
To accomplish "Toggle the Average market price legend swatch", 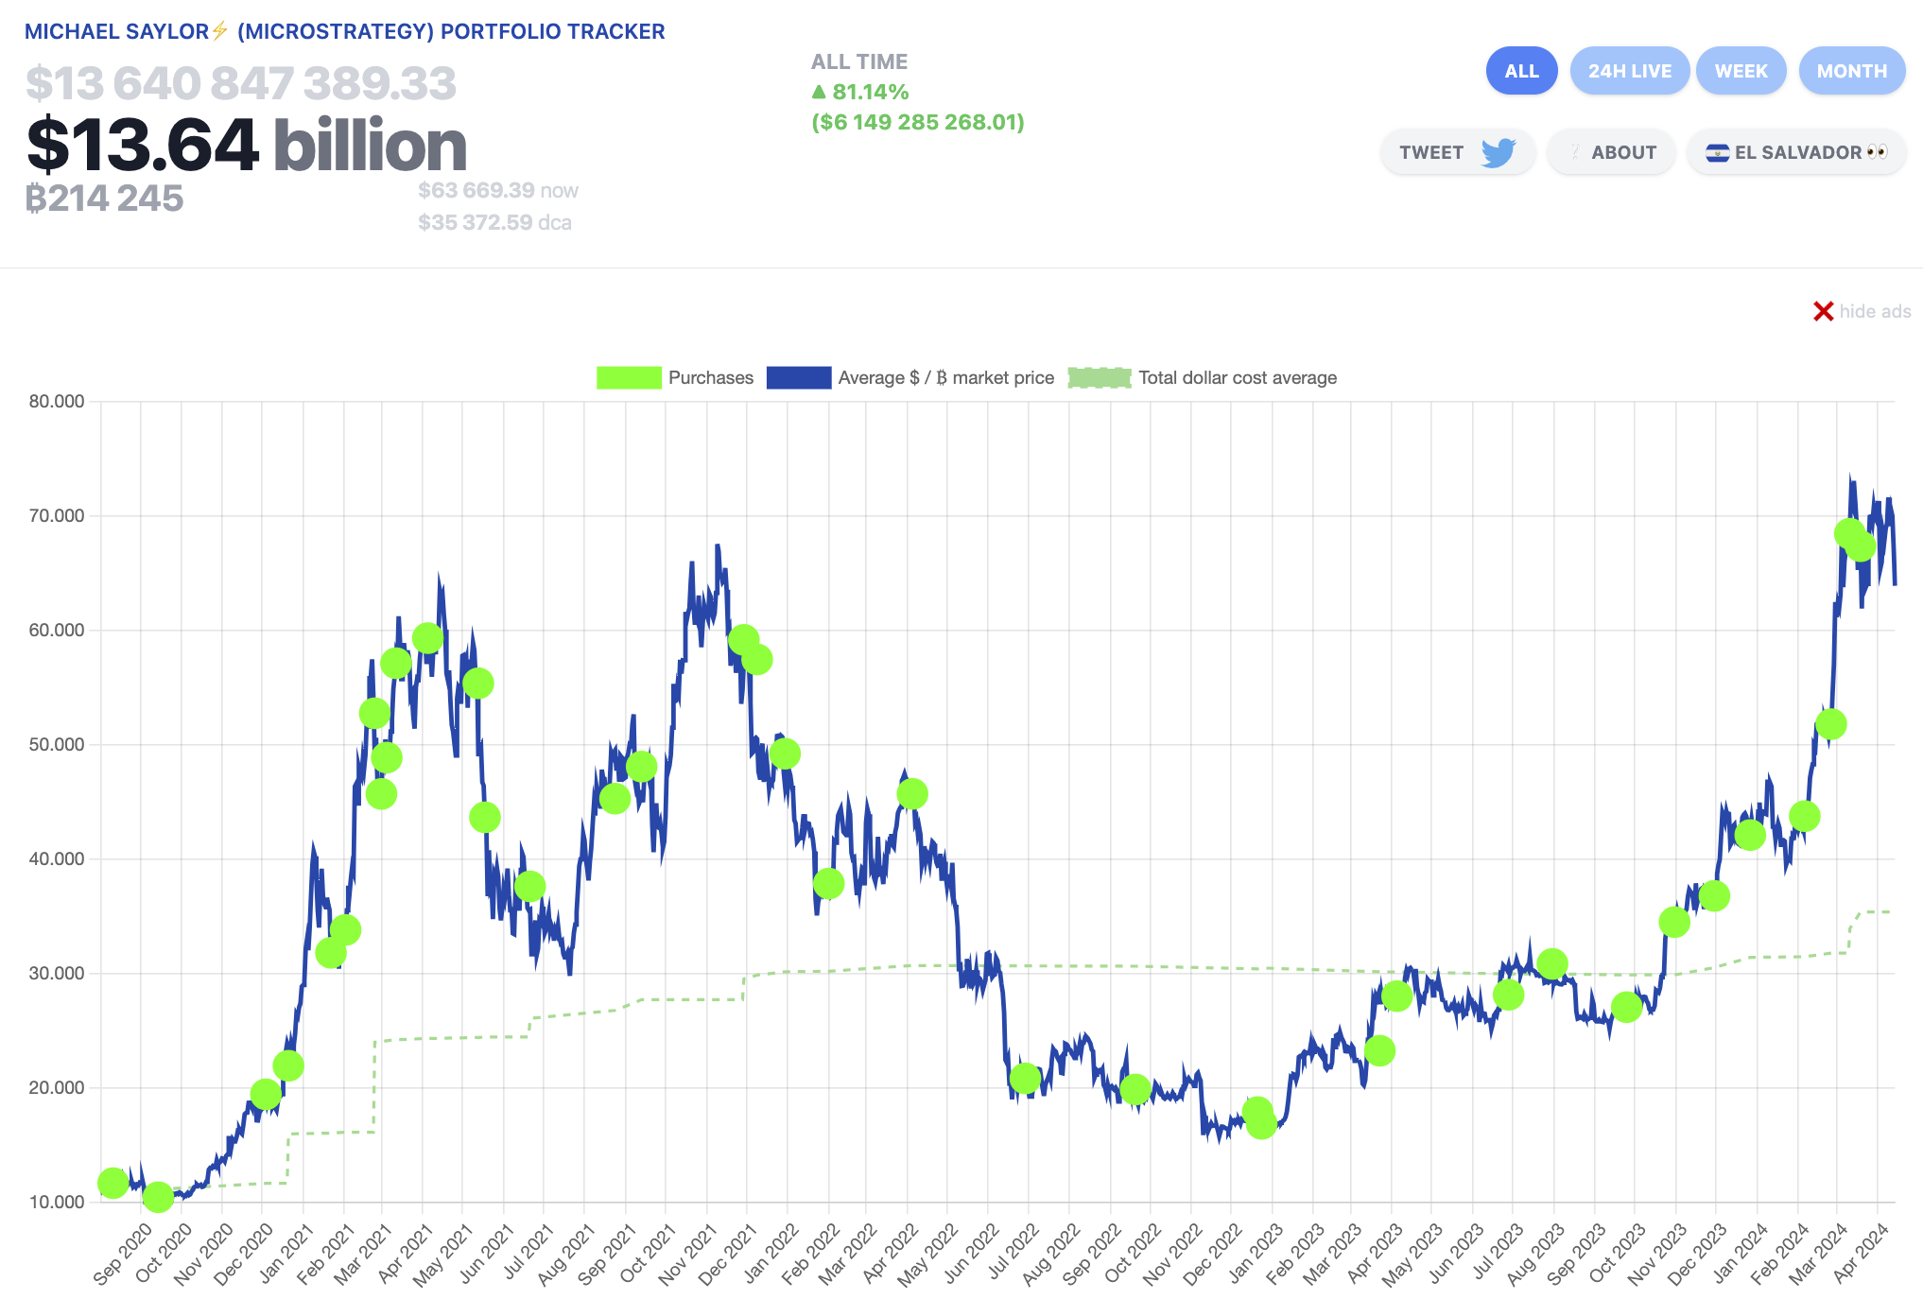I will click(x=799, y=377).
